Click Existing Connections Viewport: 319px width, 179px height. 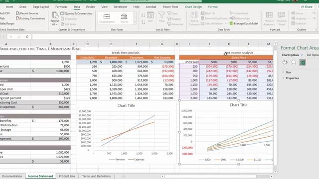[30, 18]
